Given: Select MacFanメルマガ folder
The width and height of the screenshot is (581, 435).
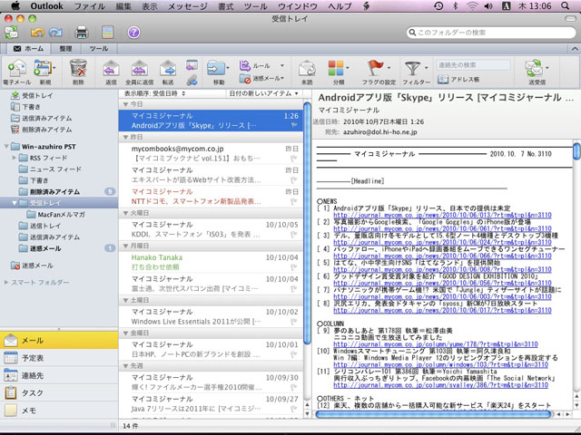Looking at the screenshot, I should tap(61, 215).
